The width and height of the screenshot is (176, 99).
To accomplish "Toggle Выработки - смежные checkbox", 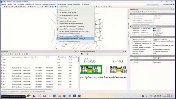I will [154, 33].
